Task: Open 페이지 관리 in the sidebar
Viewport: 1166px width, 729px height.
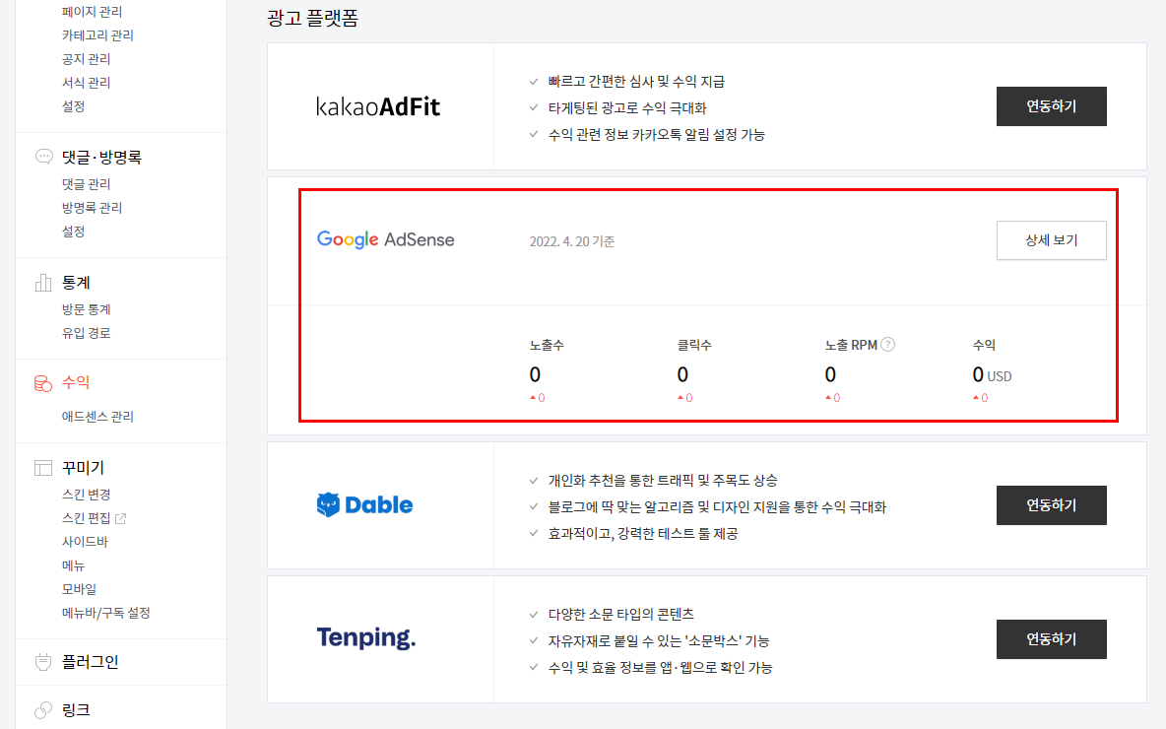Action: pos(93,11)
